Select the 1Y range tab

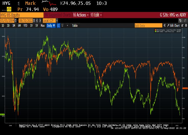click(x=31, y=25)
